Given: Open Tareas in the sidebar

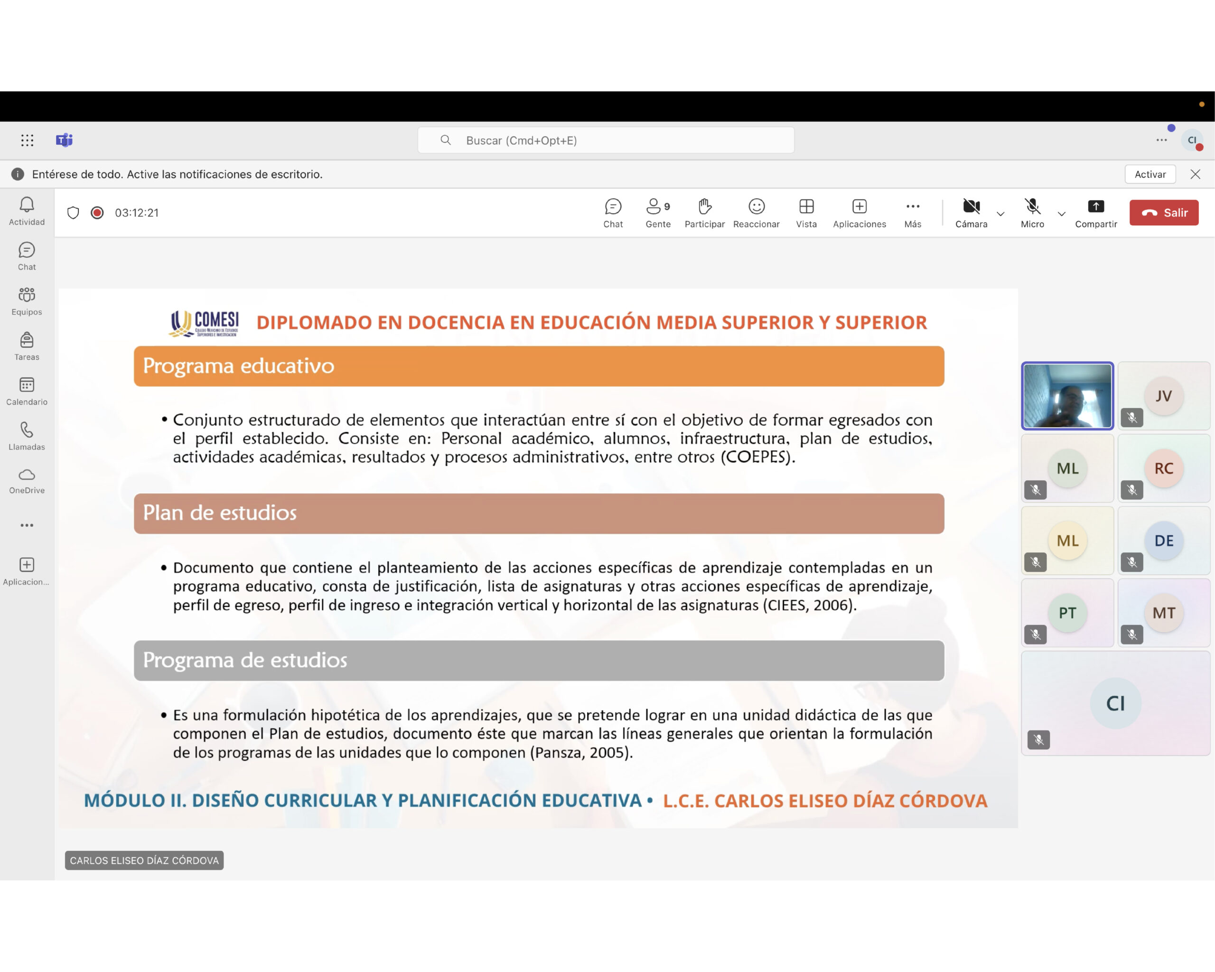Looking at the screenshot, I should [27, 346].
